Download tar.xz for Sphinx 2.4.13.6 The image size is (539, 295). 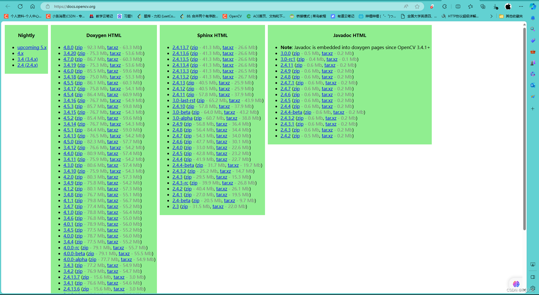pyautogui.click(x=228, y=53)
